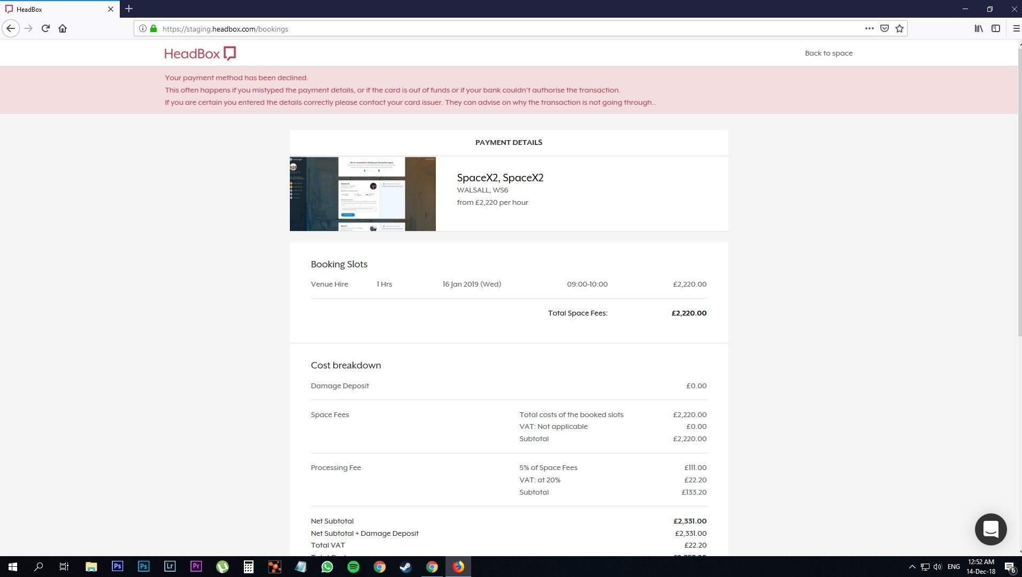Image resolution: width=1022 pixels, height=577 pixels.
Task: Select the HeadBox browser tab
Action: 53,9
